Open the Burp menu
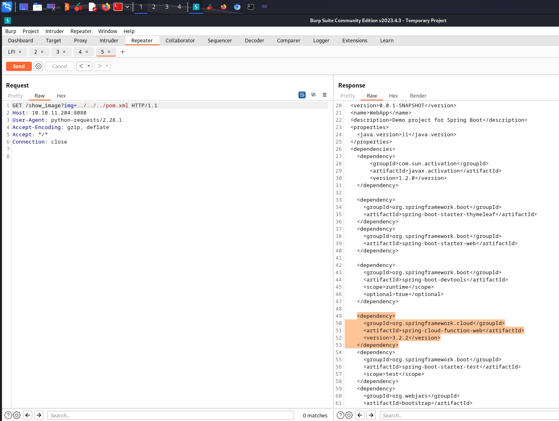 click(x=11, y=31)
